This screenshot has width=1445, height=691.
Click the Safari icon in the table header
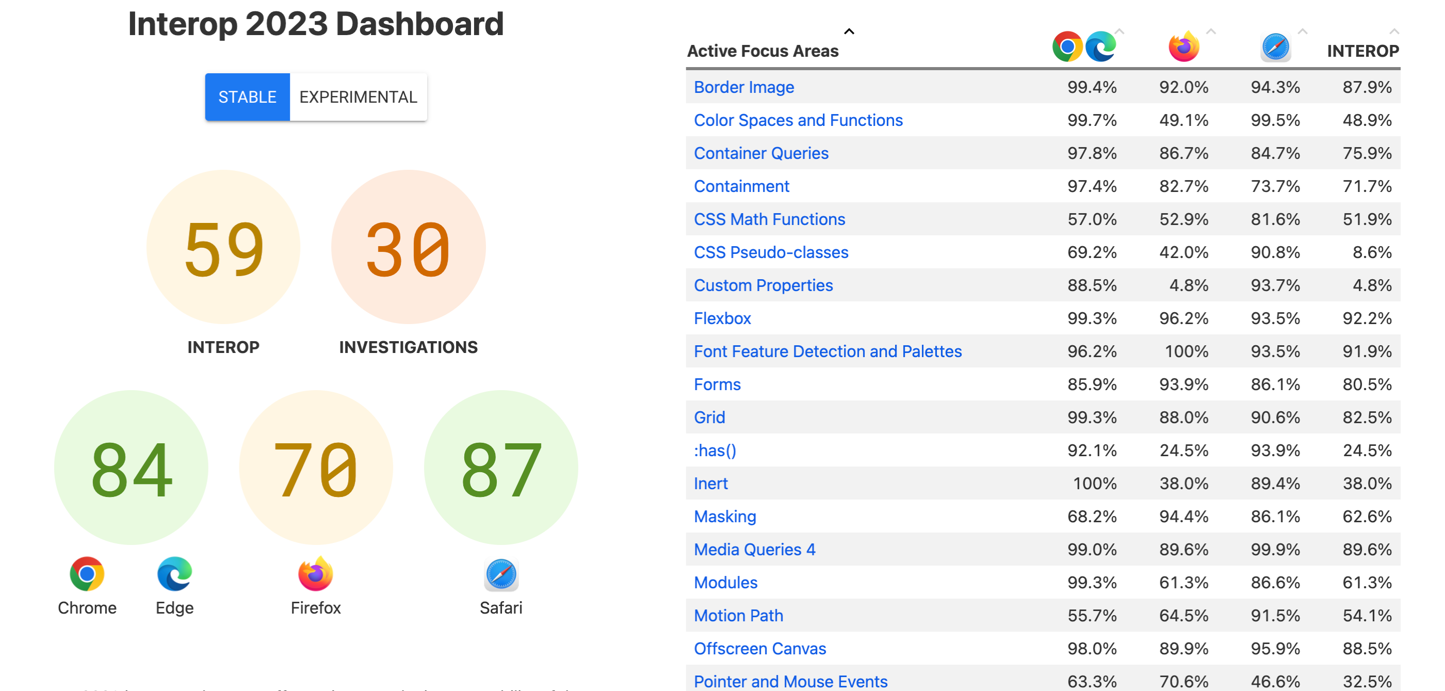pyautogui.click(x=1276, y=46)
